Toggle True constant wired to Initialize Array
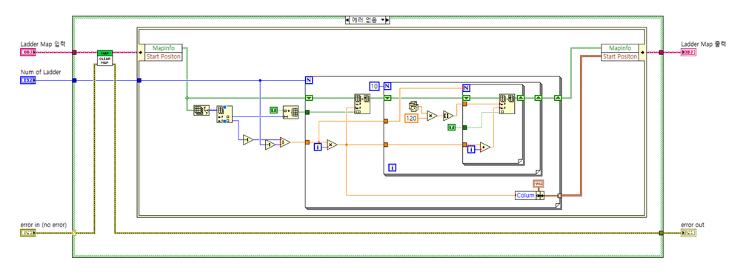This screenshot has width=740, height=278. click(274, 110)
